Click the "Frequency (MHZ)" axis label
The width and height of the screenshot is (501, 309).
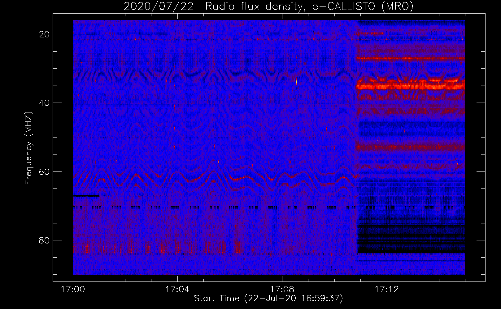pyautogui.click(x=28, y=148)
